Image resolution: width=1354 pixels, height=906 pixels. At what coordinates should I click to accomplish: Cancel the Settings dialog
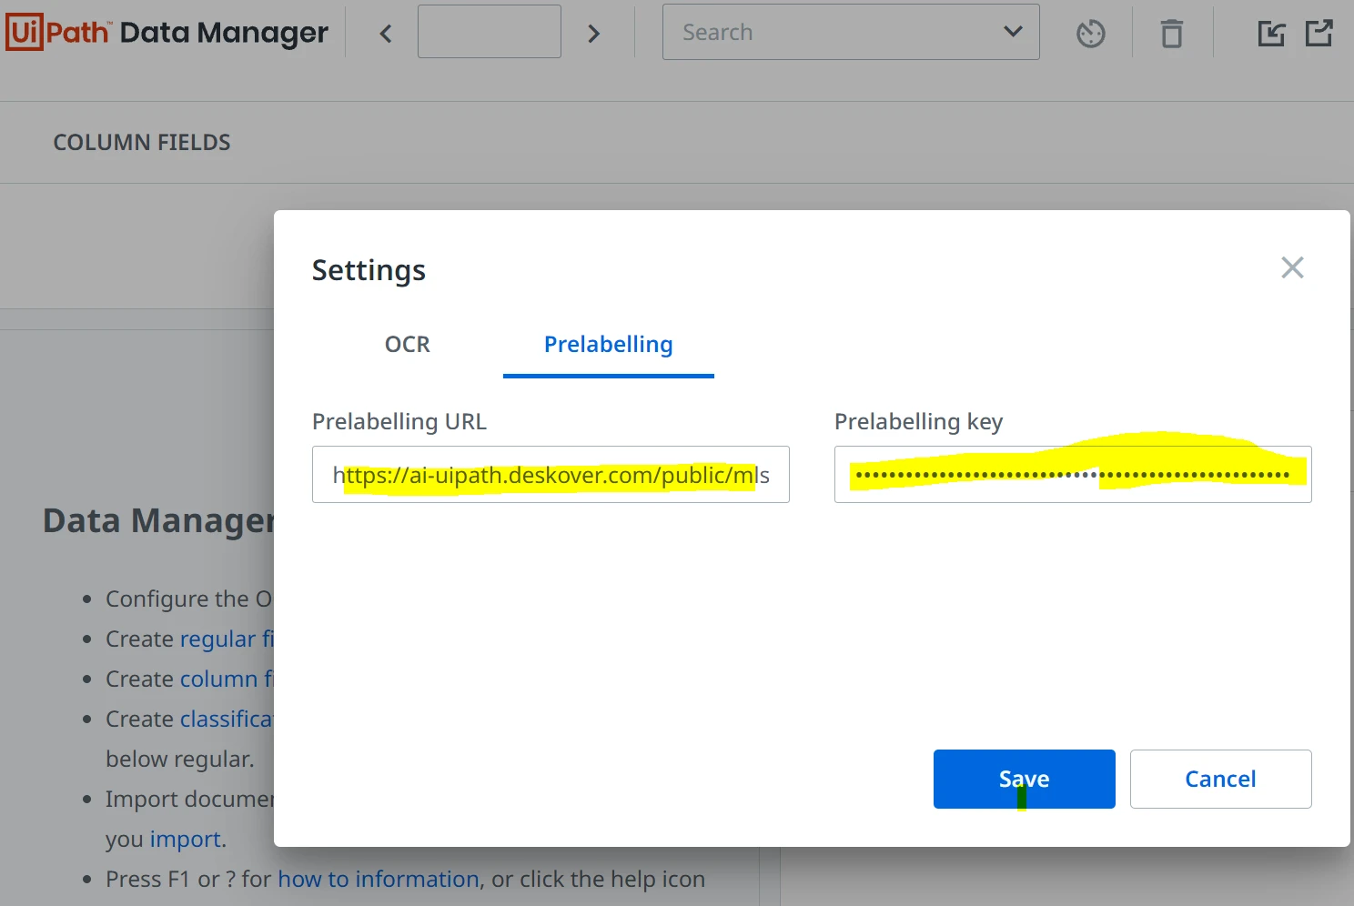[1221, 779]
